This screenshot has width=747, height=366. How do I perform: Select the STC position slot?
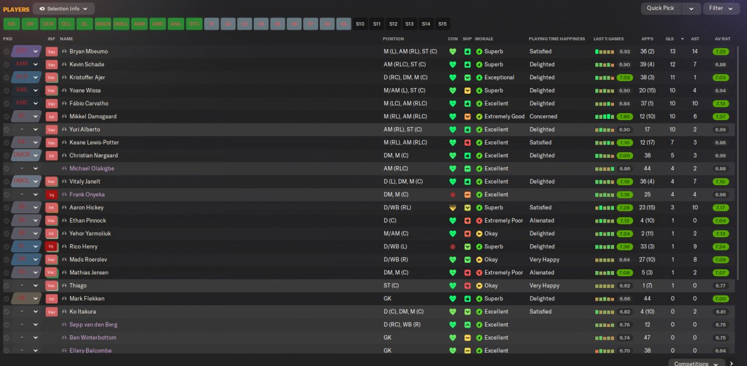[194, 24]
